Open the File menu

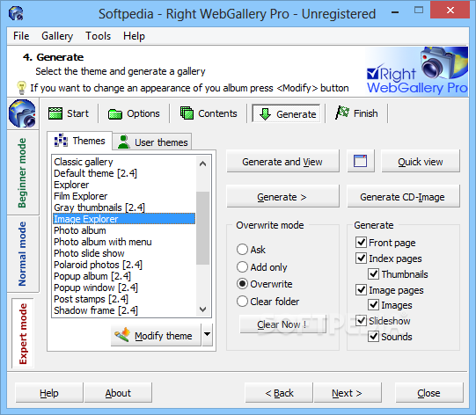(x=21, y=36)
